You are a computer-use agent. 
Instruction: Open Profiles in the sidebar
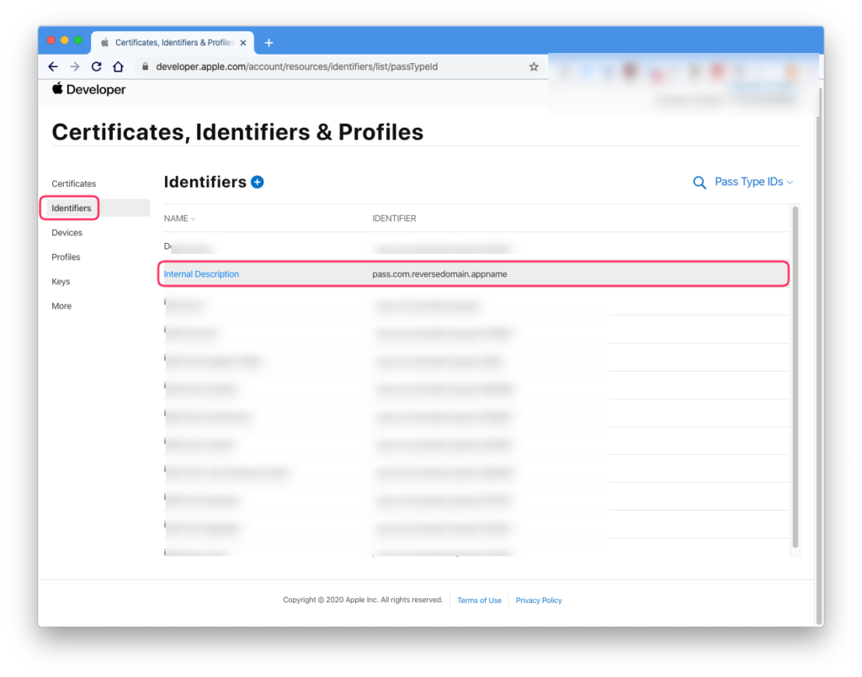pos(66,257)
